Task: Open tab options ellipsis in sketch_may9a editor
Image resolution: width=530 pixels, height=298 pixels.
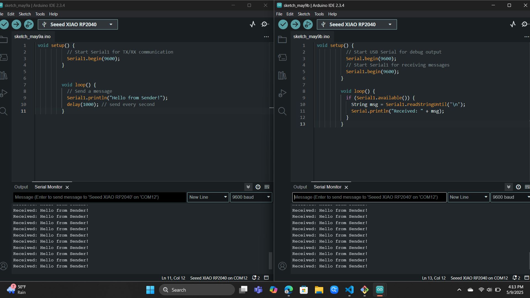Action: coord(266,36)
